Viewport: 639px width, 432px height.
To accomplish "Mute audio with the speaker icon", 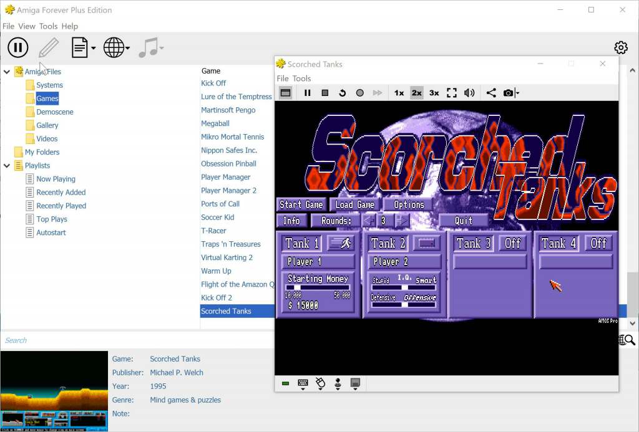I will pyautogui.click(x=469, y=93).
